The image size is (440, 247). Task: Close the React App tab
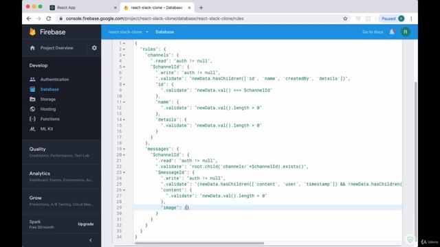[115, 8]
